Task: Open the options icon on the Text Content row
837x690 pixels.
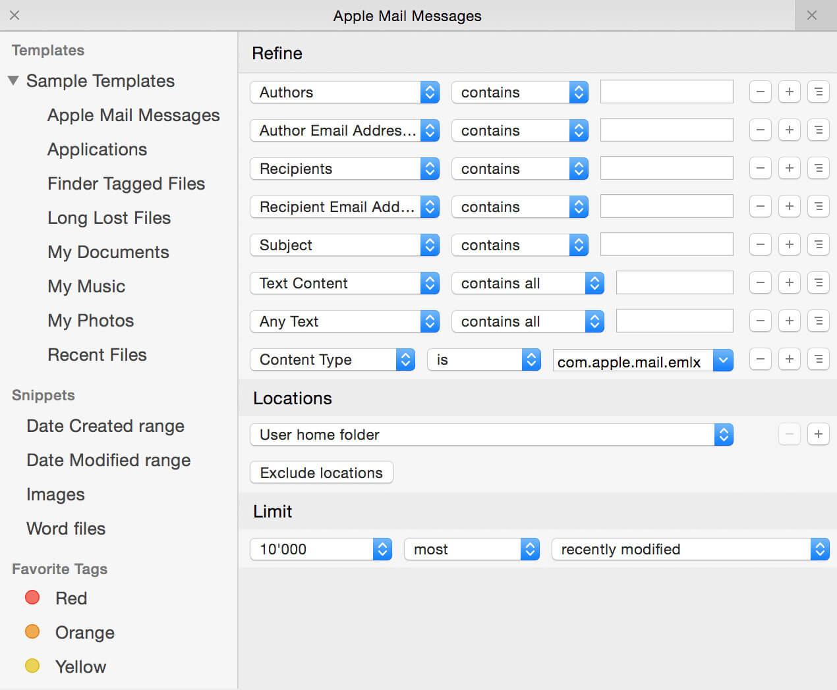Action: [x=819, y=282]
